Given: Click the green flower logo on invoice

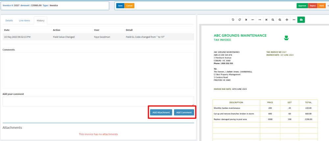Looking at the screenshot, I should pos(286,38).
